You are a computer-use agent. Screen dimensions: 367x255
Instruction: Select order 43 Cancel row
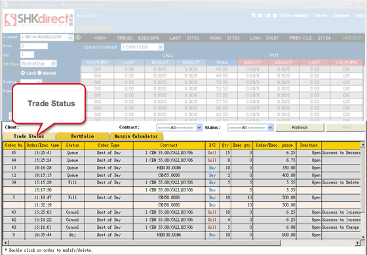click(182, 212)
